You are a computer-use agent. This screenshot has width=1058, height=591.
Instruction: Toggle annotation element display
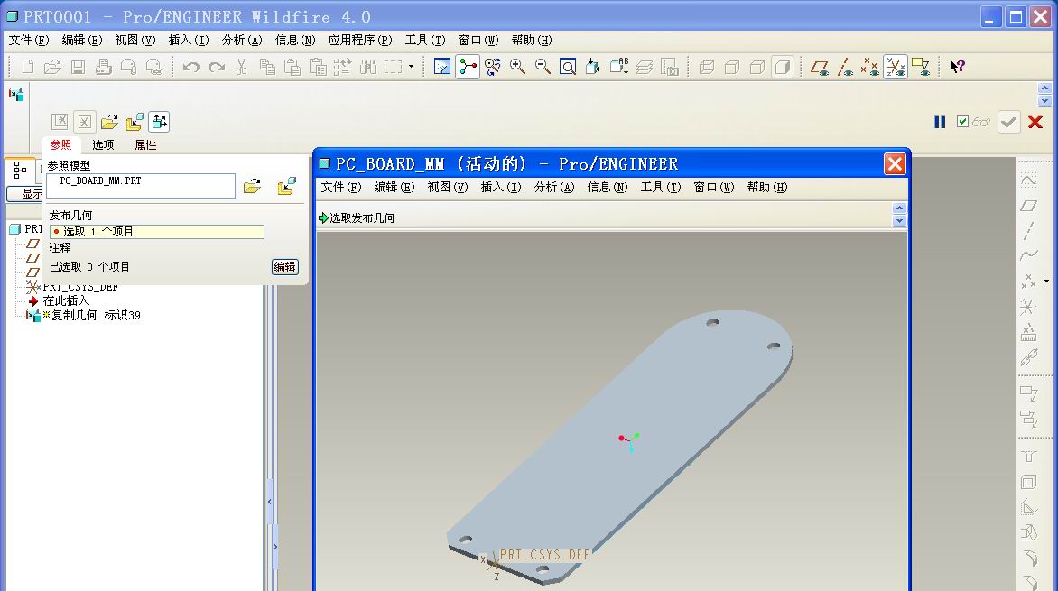tap(921, 67)
